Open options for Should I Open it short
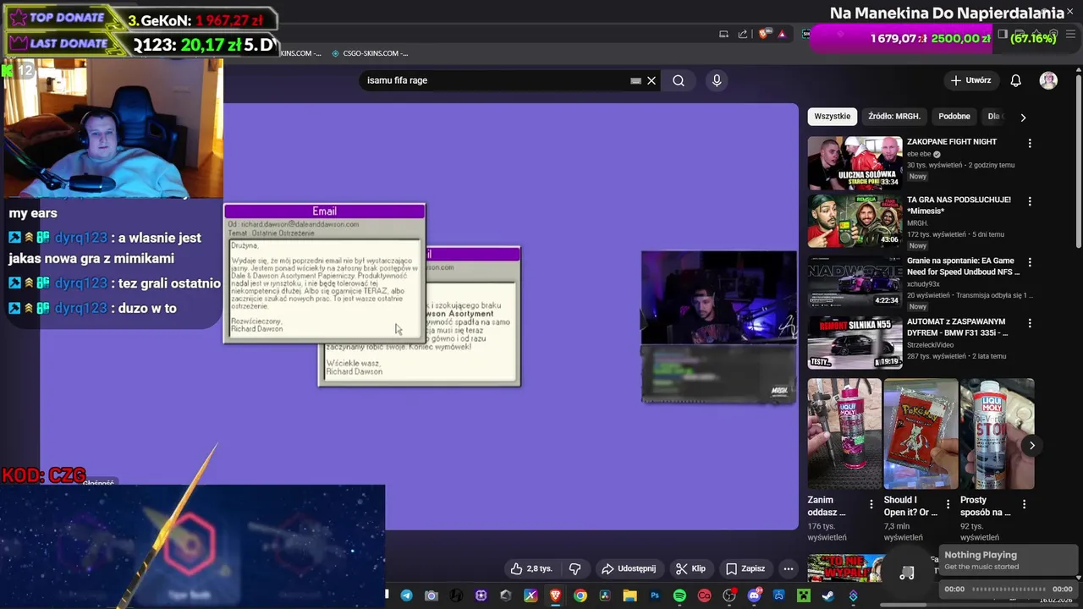Image resolution: width=1083 pixels, height=609 pixels. click(948, 504)
